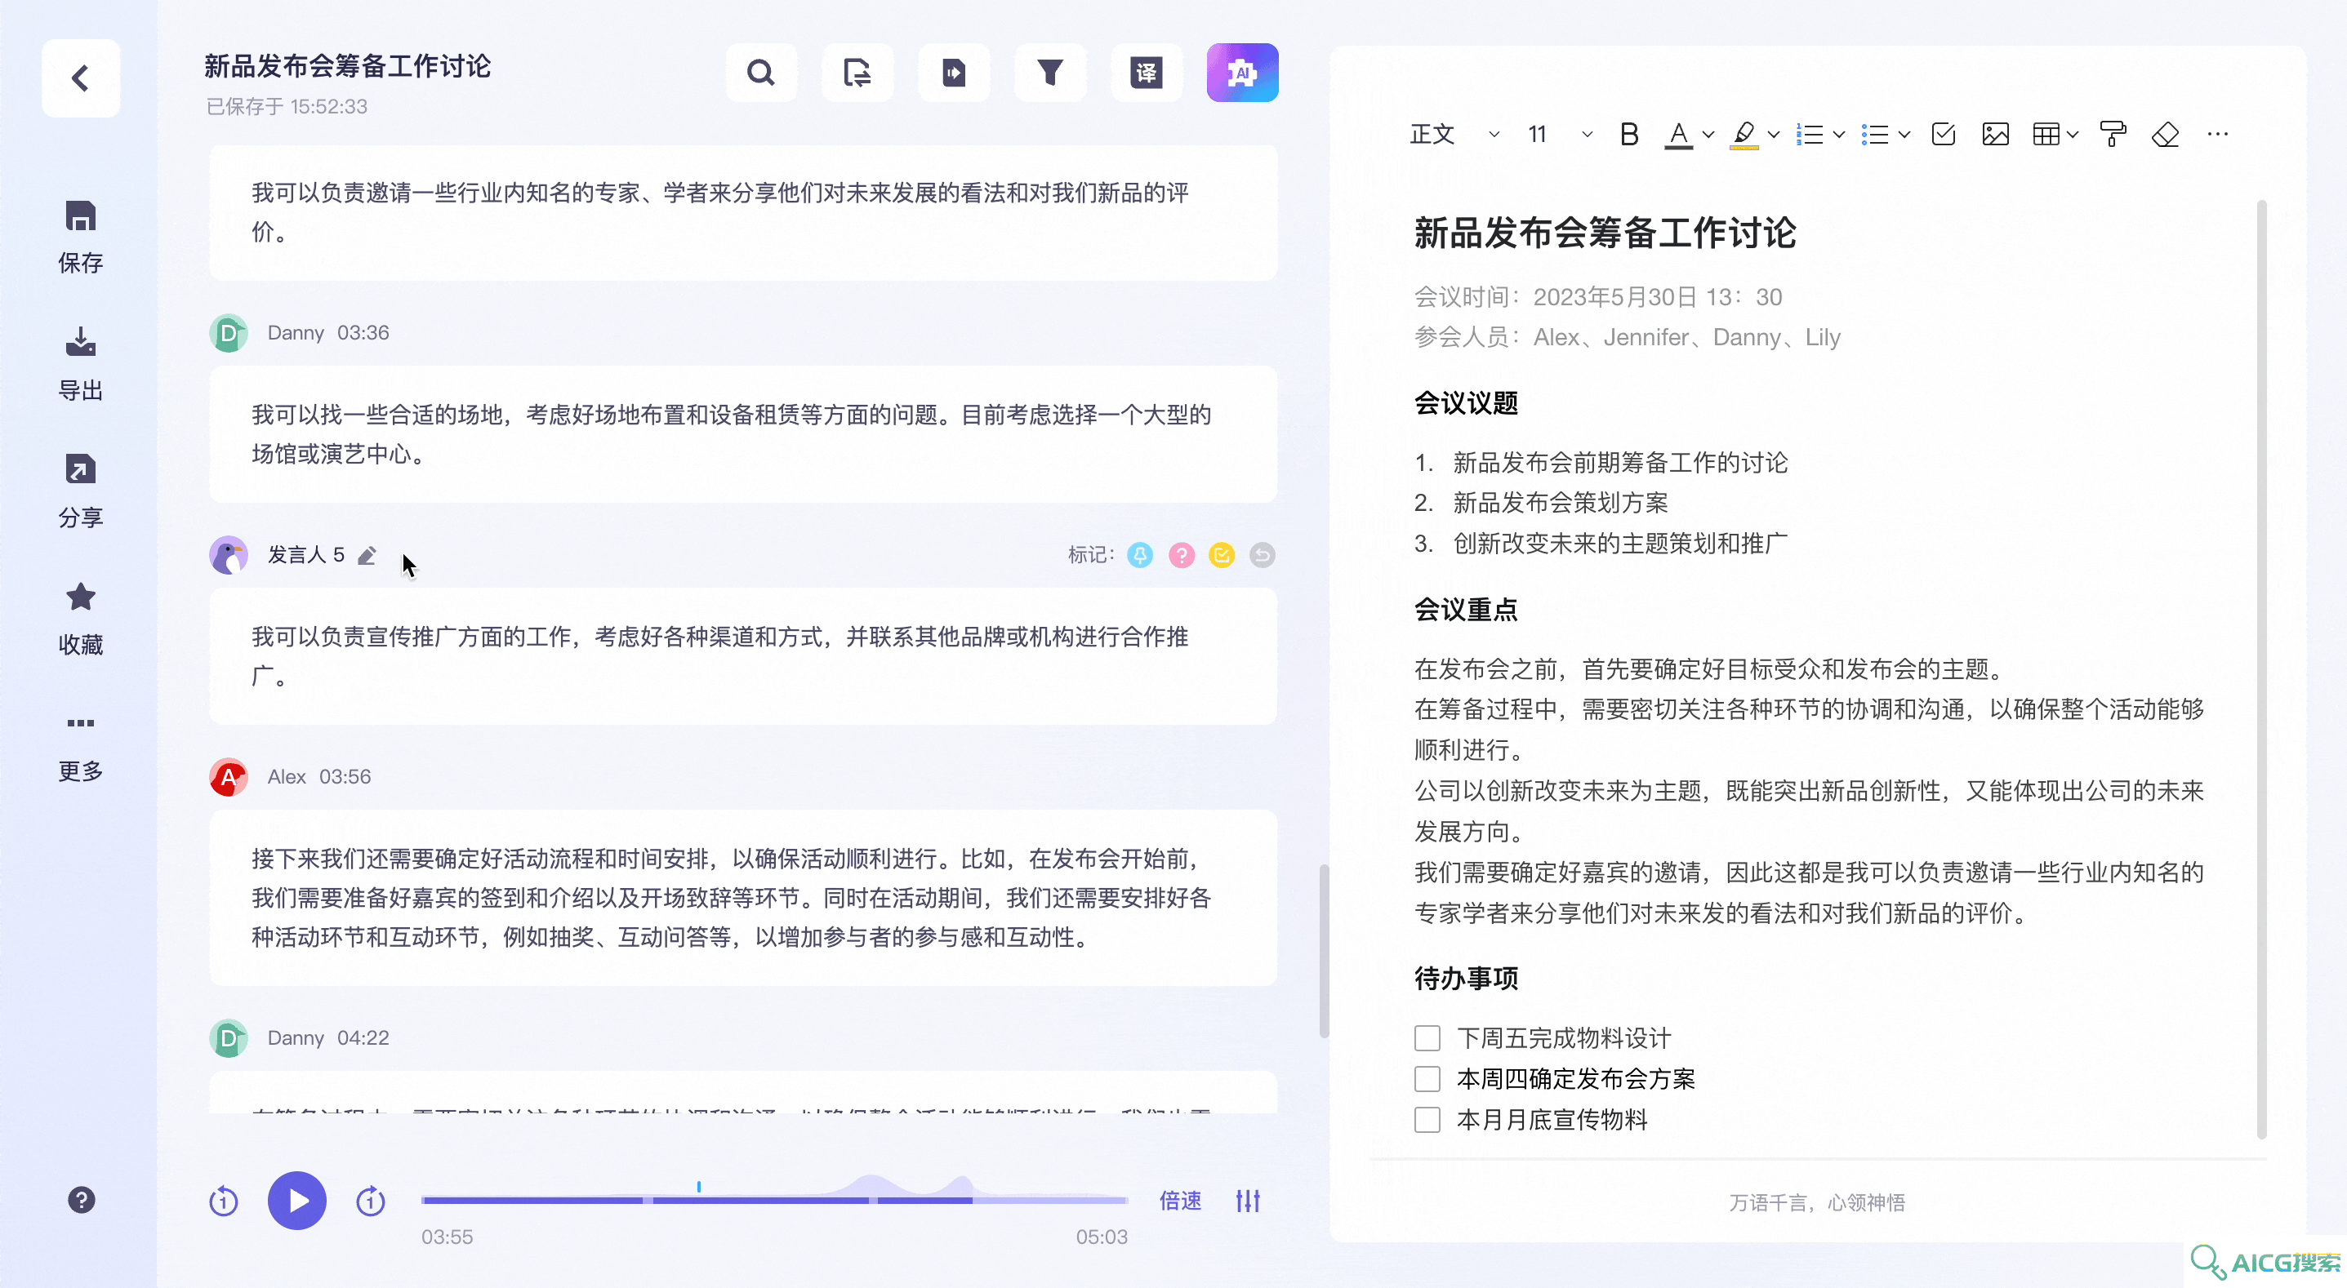Image resolution: width=2347 pixels, height=1288 pixels.
Task: Insert a numbered list
Action: pos(1810,135)
